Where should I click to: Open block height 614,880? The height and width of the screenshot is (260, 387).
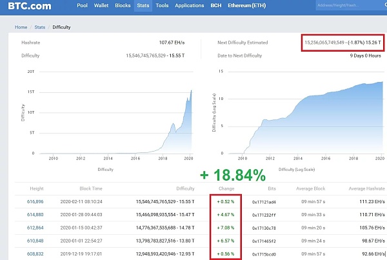pos(35,214)
